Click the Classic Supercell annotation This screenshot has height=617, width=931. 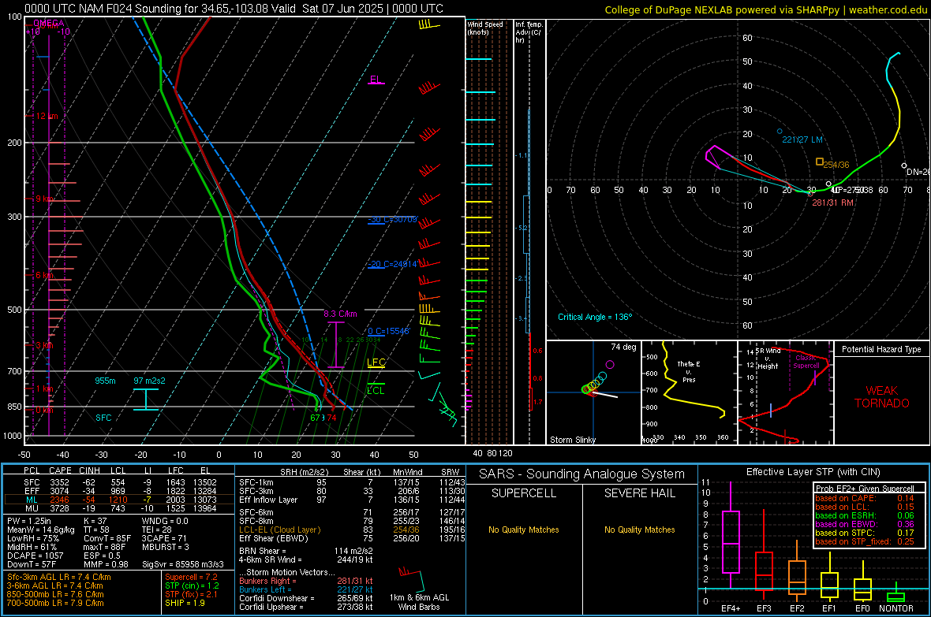point(806,362)
